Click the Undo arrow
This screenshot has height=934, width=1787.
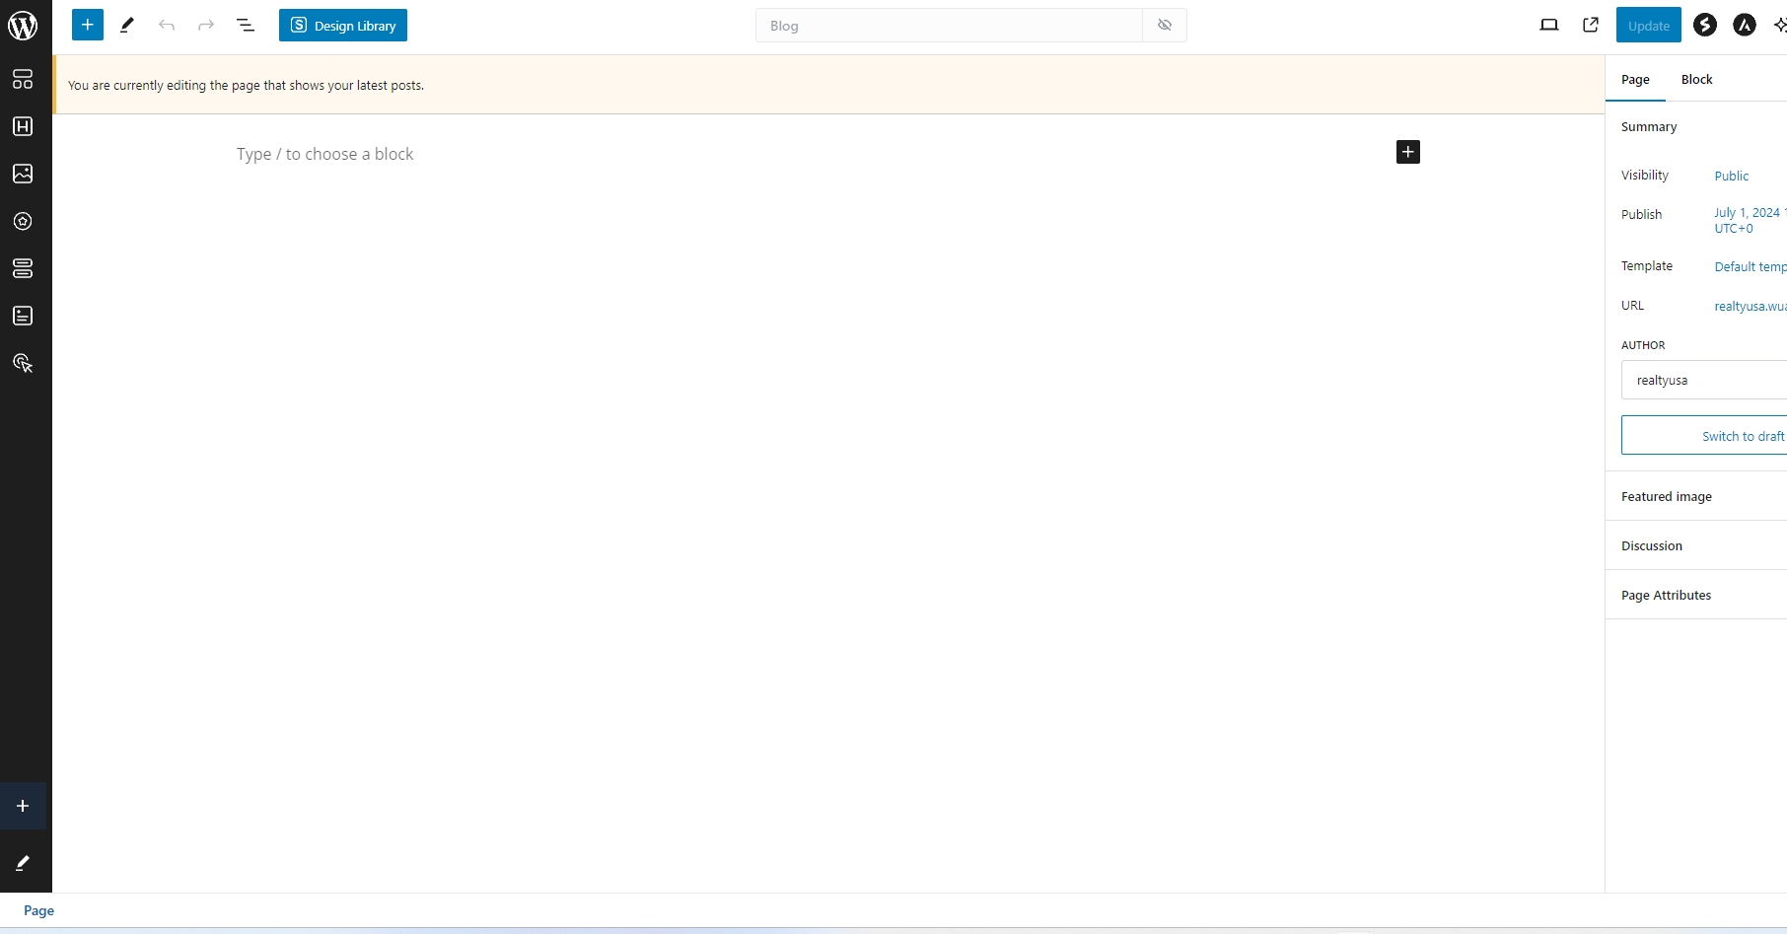[x=167, y=26]
